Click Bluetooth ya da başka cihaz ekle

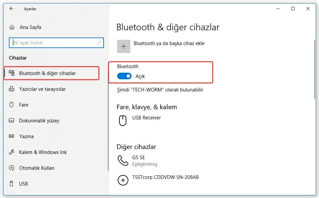click(169, 43)
